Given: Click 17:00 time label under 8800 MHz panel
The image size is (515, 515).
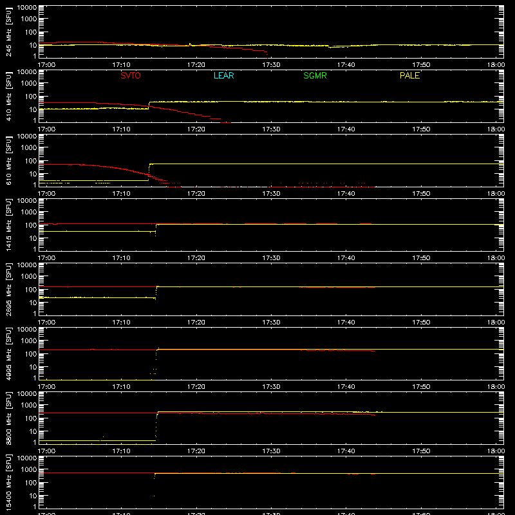Looking at the screenshot, I should coord(46,451).
